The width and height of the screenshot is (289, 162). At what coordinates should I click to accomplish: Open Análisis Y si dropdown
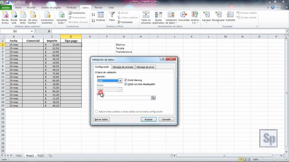pos(195,18)
